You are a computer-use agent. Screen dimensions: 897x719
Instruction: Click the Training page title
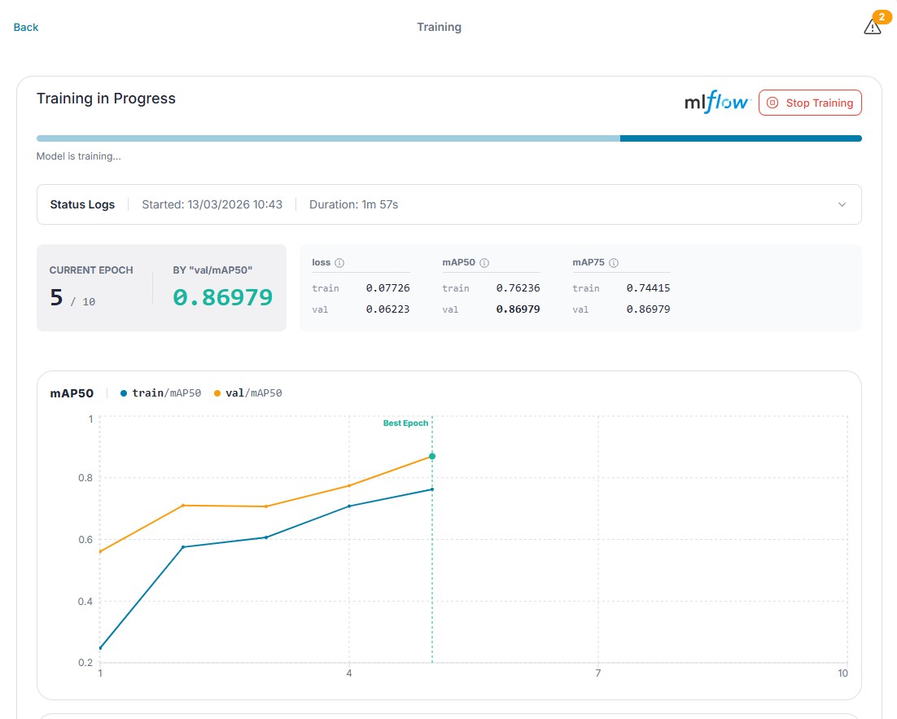(x=439, y=27)
